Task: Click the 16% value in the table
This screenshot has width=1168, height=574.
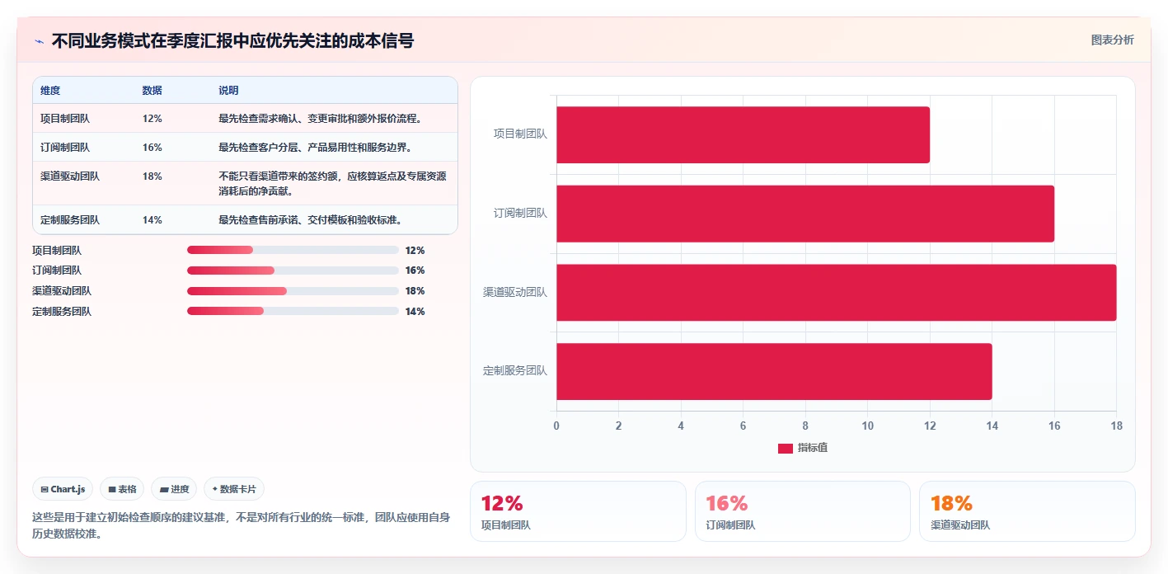Action: 152,147
